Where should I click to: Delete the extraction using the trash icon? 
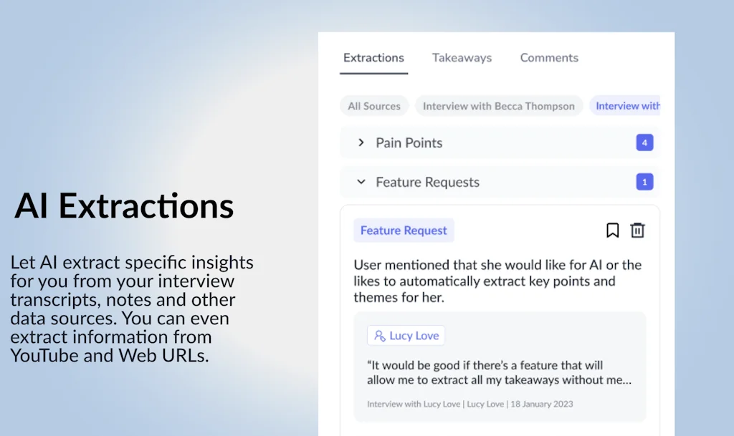(638, 230)
